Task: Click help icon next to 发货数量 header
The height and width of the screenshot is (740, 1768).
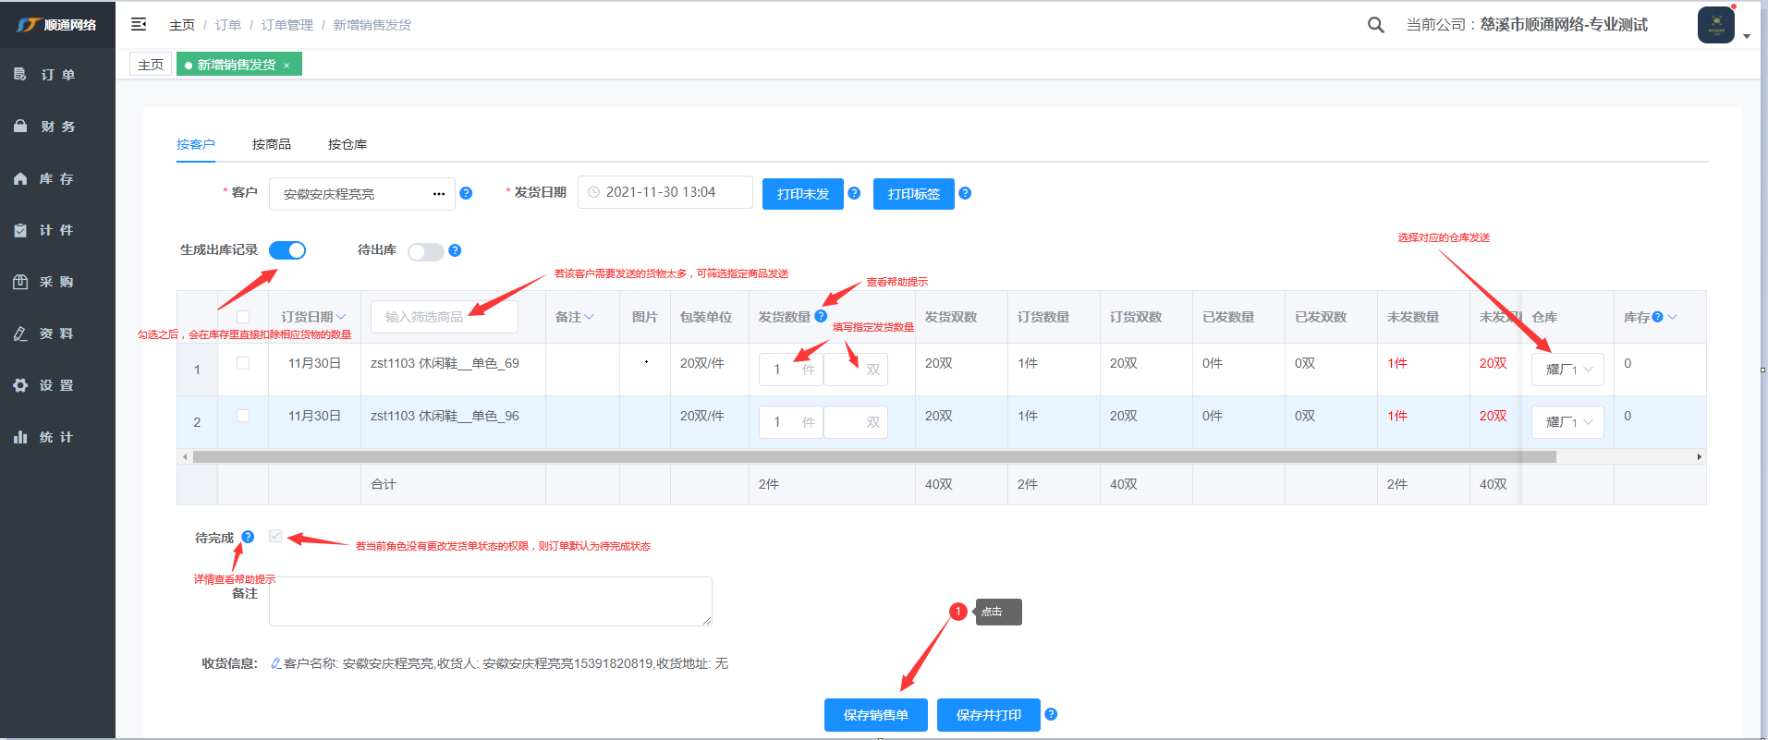Action: coord(821,316)
